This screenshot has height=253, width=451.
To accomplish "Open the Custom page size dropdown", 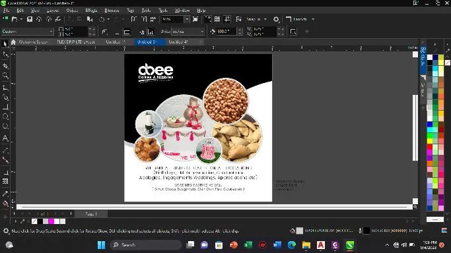I will (27, 31).
